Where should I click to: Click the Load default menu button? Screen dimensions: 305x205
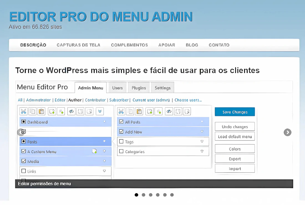[235, 136]
